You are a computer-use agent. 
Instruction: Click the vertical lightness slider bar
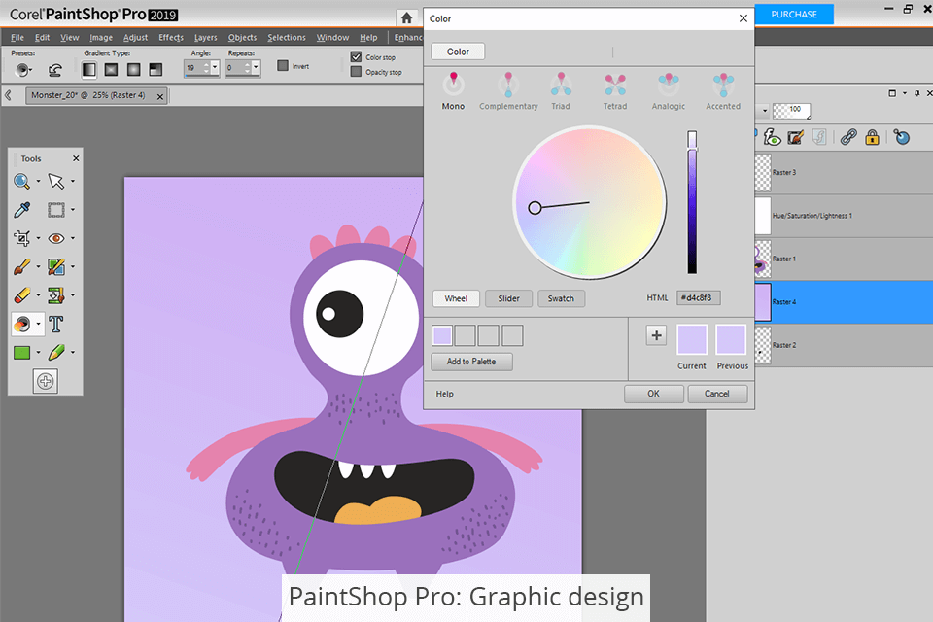pyautogui.click(x=692, y=202)
